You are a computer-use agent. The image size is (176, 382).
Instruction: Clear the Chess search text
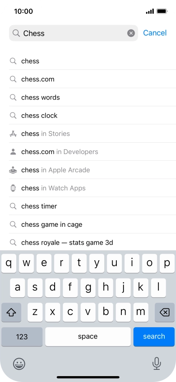point(131,33)
